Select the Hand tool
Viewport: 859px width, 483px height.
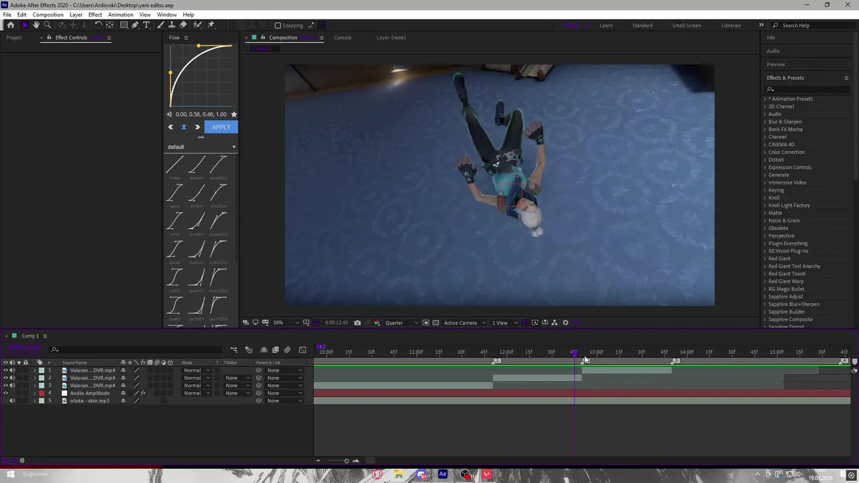pyautogui.click(x=36, y=25)
